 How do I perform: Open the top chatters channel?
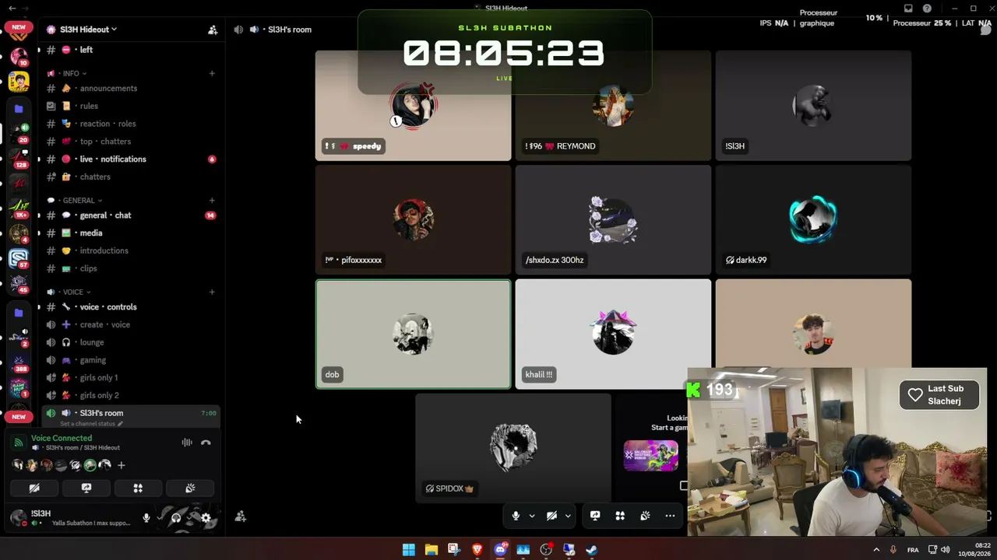click(x=131, y=142)
